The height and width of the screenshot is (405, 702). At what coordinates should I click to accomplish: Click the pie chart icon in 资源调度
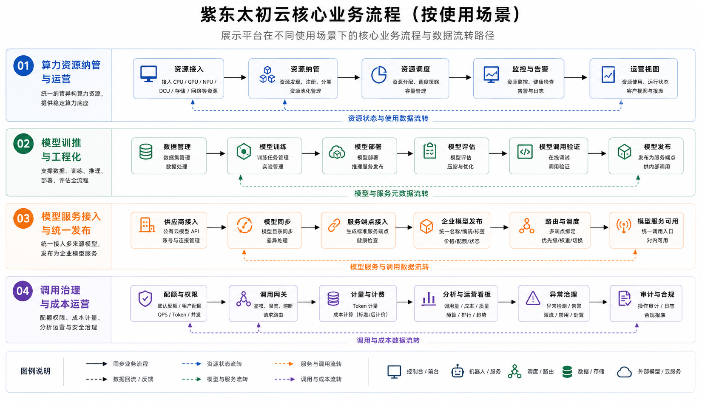[x=378, y=75]
